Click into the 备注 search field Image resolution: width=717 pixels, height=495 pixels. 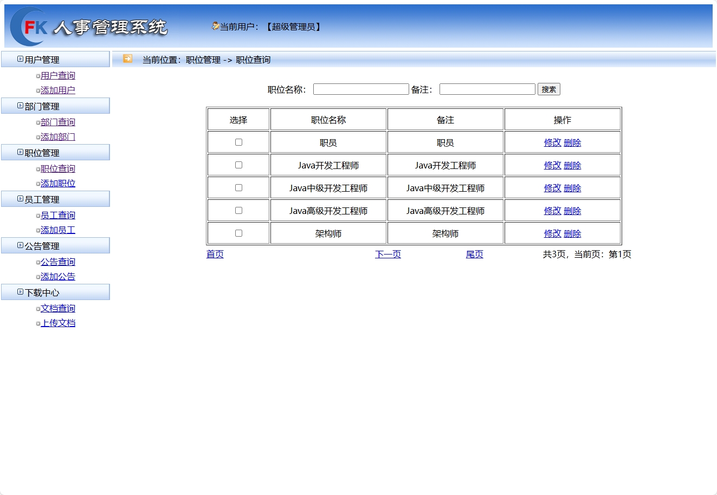click(487, 89)
